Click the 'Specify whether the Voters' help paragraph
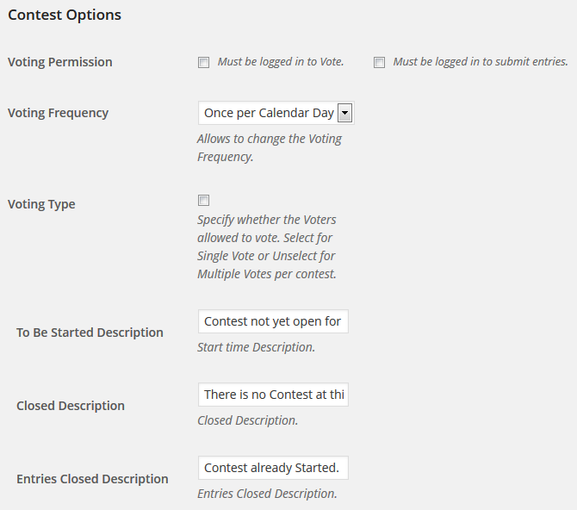577x510 pixels. (x=267, y=246)
